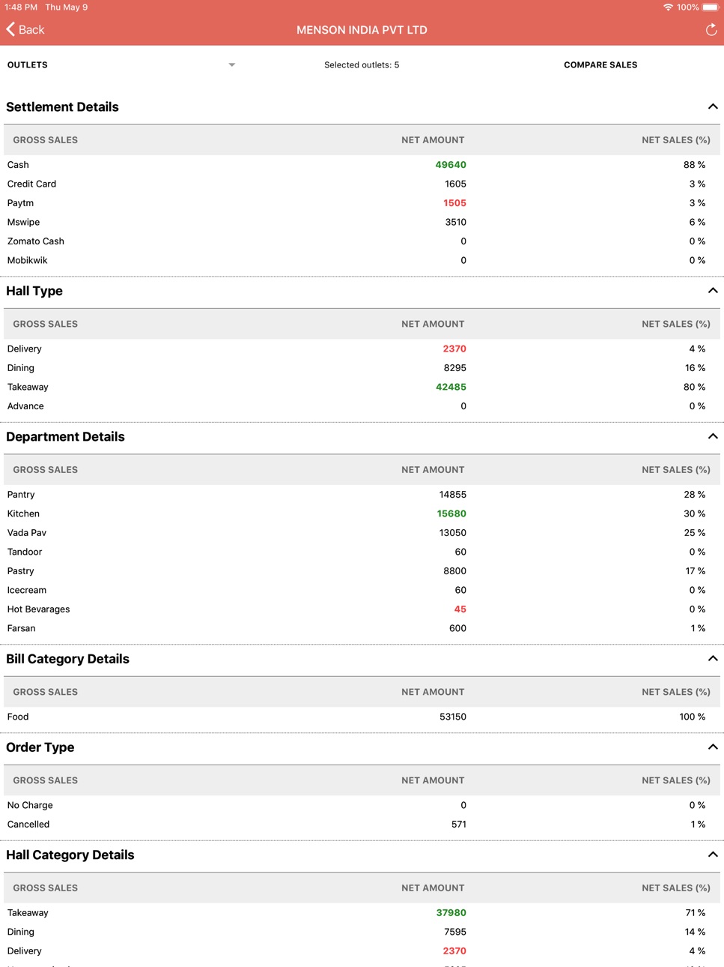This screenshot has height=967, width=724.
Task: Tap the refresh icon in the header
Action: point(711,30)
